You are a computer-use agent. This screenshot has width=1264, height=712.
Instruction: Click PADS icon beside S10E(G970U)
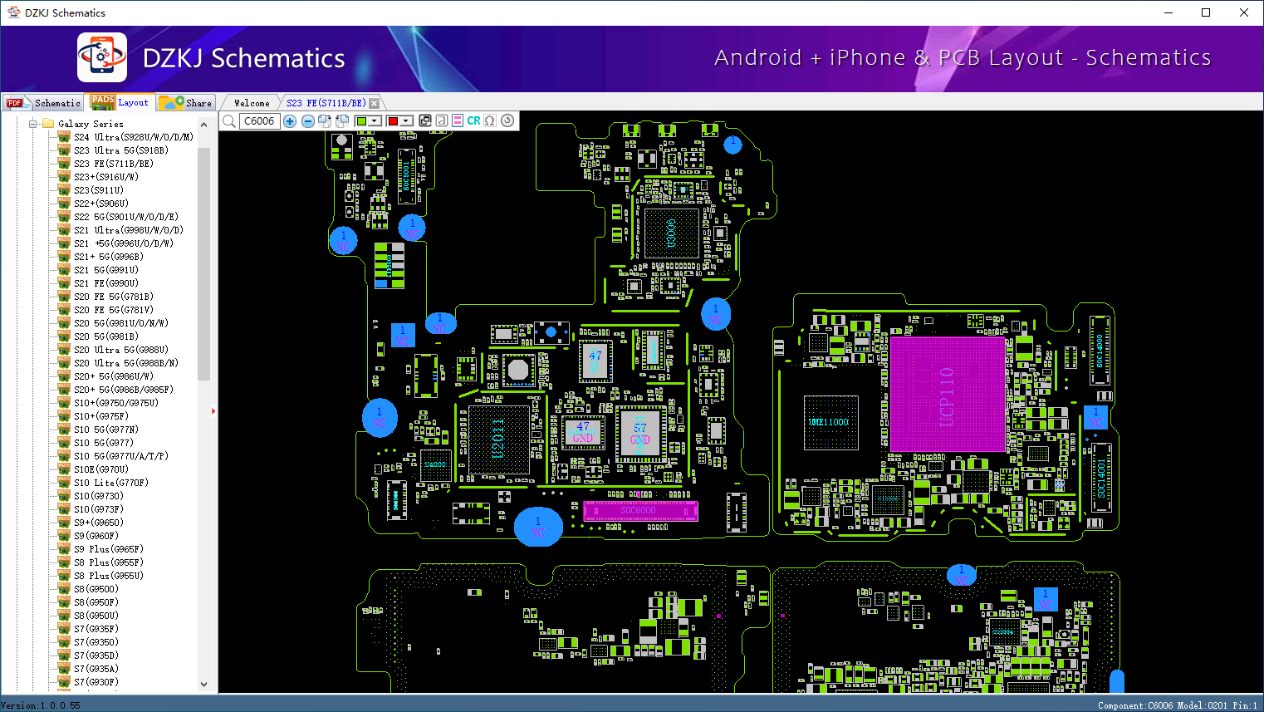pos(64,469)
